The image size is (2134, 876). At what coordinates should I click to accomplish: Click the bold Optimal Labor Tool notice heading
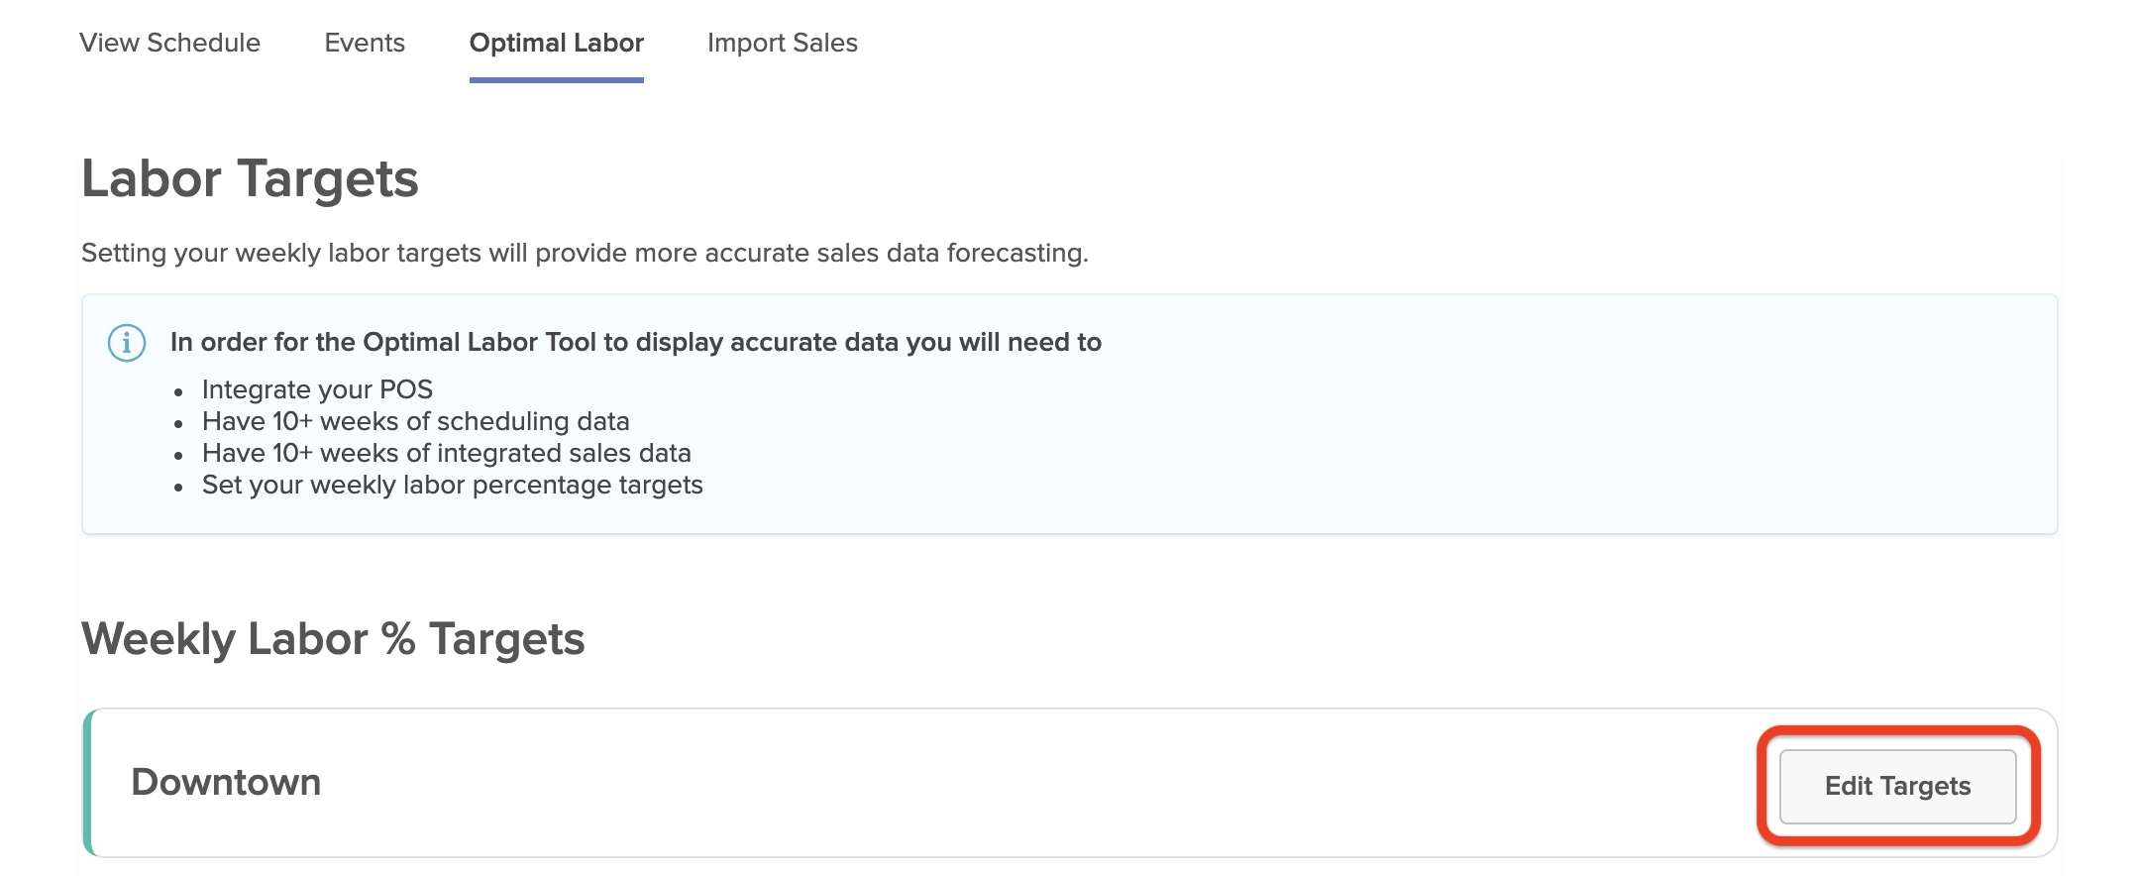tap(635, 342)
